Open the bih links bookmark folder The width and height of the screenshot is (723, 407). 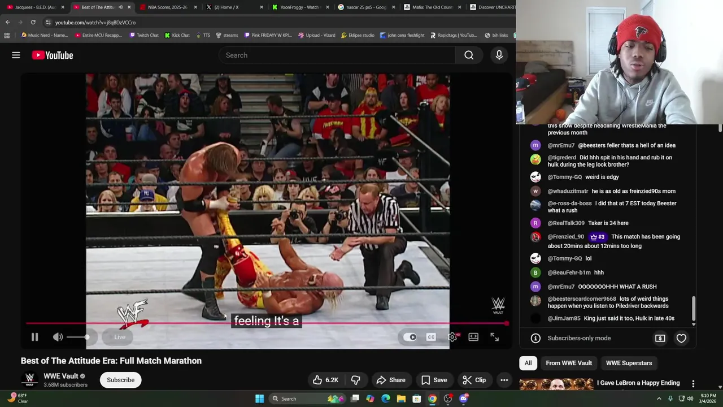(x=496, y=35)
